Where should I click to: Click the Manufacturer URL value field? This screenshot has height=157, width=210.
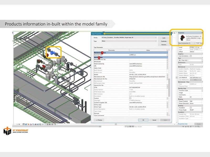(x=148, y=77)
